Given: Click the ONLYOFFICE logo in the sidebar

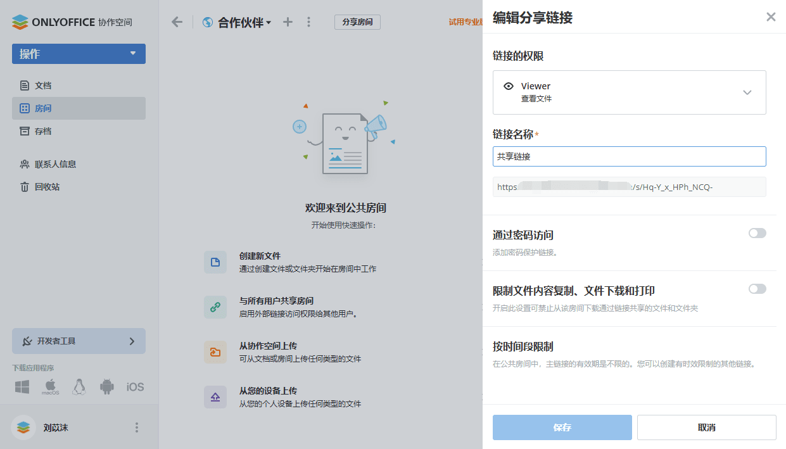Looking at the screenshot, I should coord(72,22).
